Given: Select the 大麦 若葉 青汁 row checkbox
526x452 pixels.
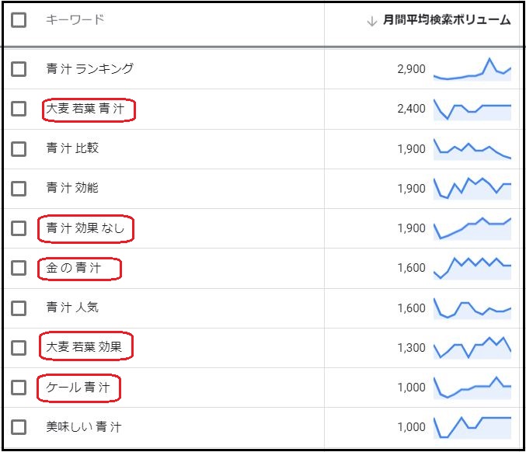Looking at the screenshot, I should [19, 109].
